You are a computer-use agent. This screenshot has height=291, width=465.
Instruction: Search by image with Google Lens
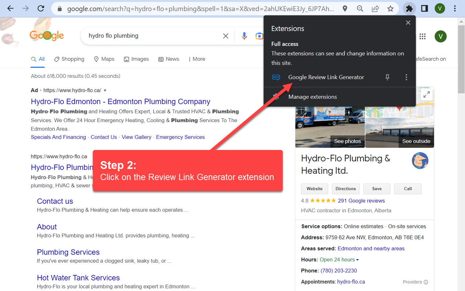259,36
